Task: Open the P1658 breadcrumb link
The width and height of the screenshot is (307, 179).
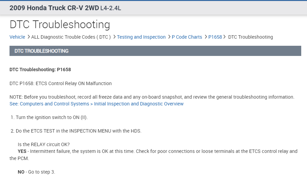Action: coord(215,37)
